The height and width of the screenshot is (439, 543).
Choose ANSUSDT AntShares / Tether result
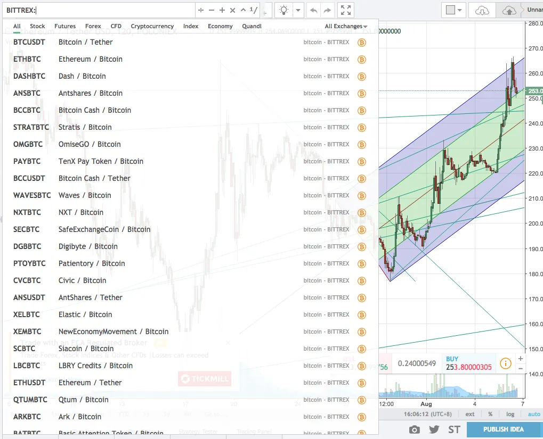(x=190, y=297)
